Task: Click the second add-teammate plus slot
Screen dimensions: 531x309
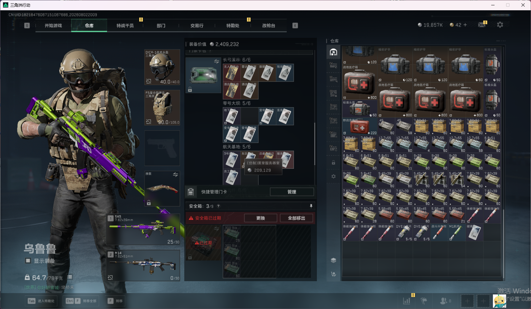Action: click(x=483, y=301)
